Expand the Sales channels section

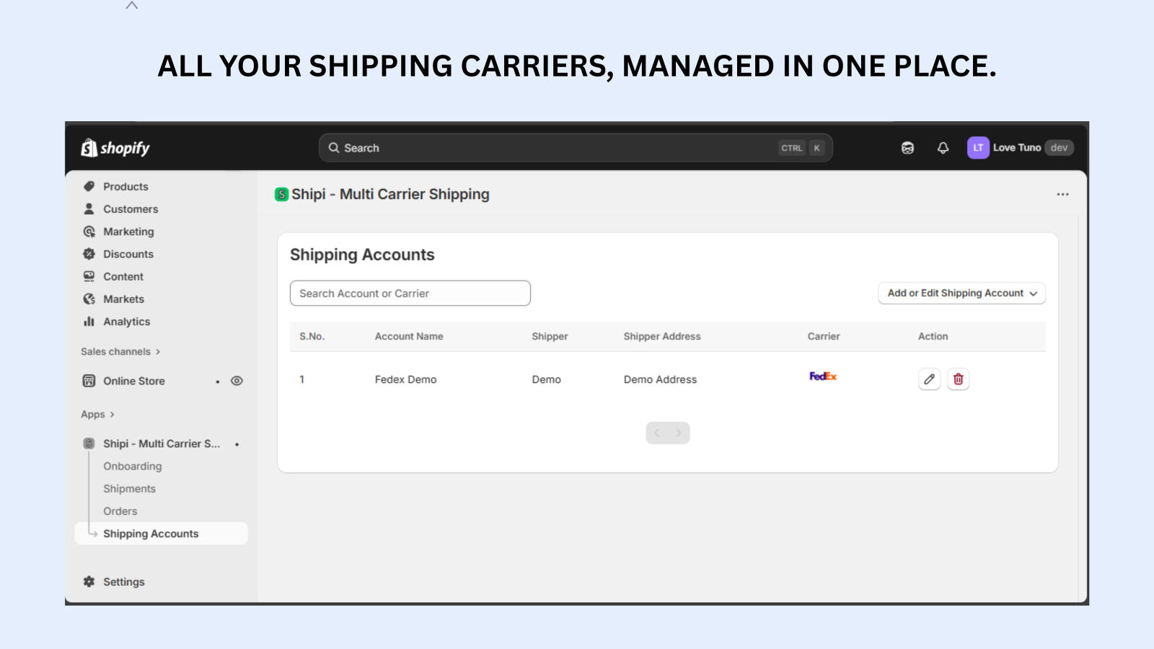(120, 351)
